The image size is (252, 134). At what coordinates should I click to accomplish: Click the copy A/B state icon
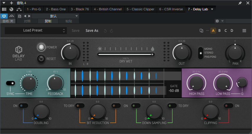coord(201,31)
